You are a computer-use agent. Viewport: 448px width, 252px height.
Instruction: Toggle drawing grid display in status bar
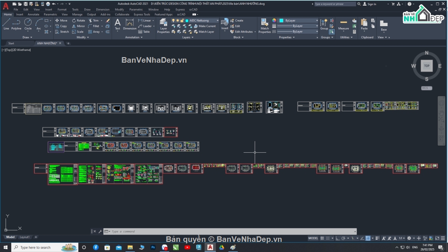[x=322, y=238]
